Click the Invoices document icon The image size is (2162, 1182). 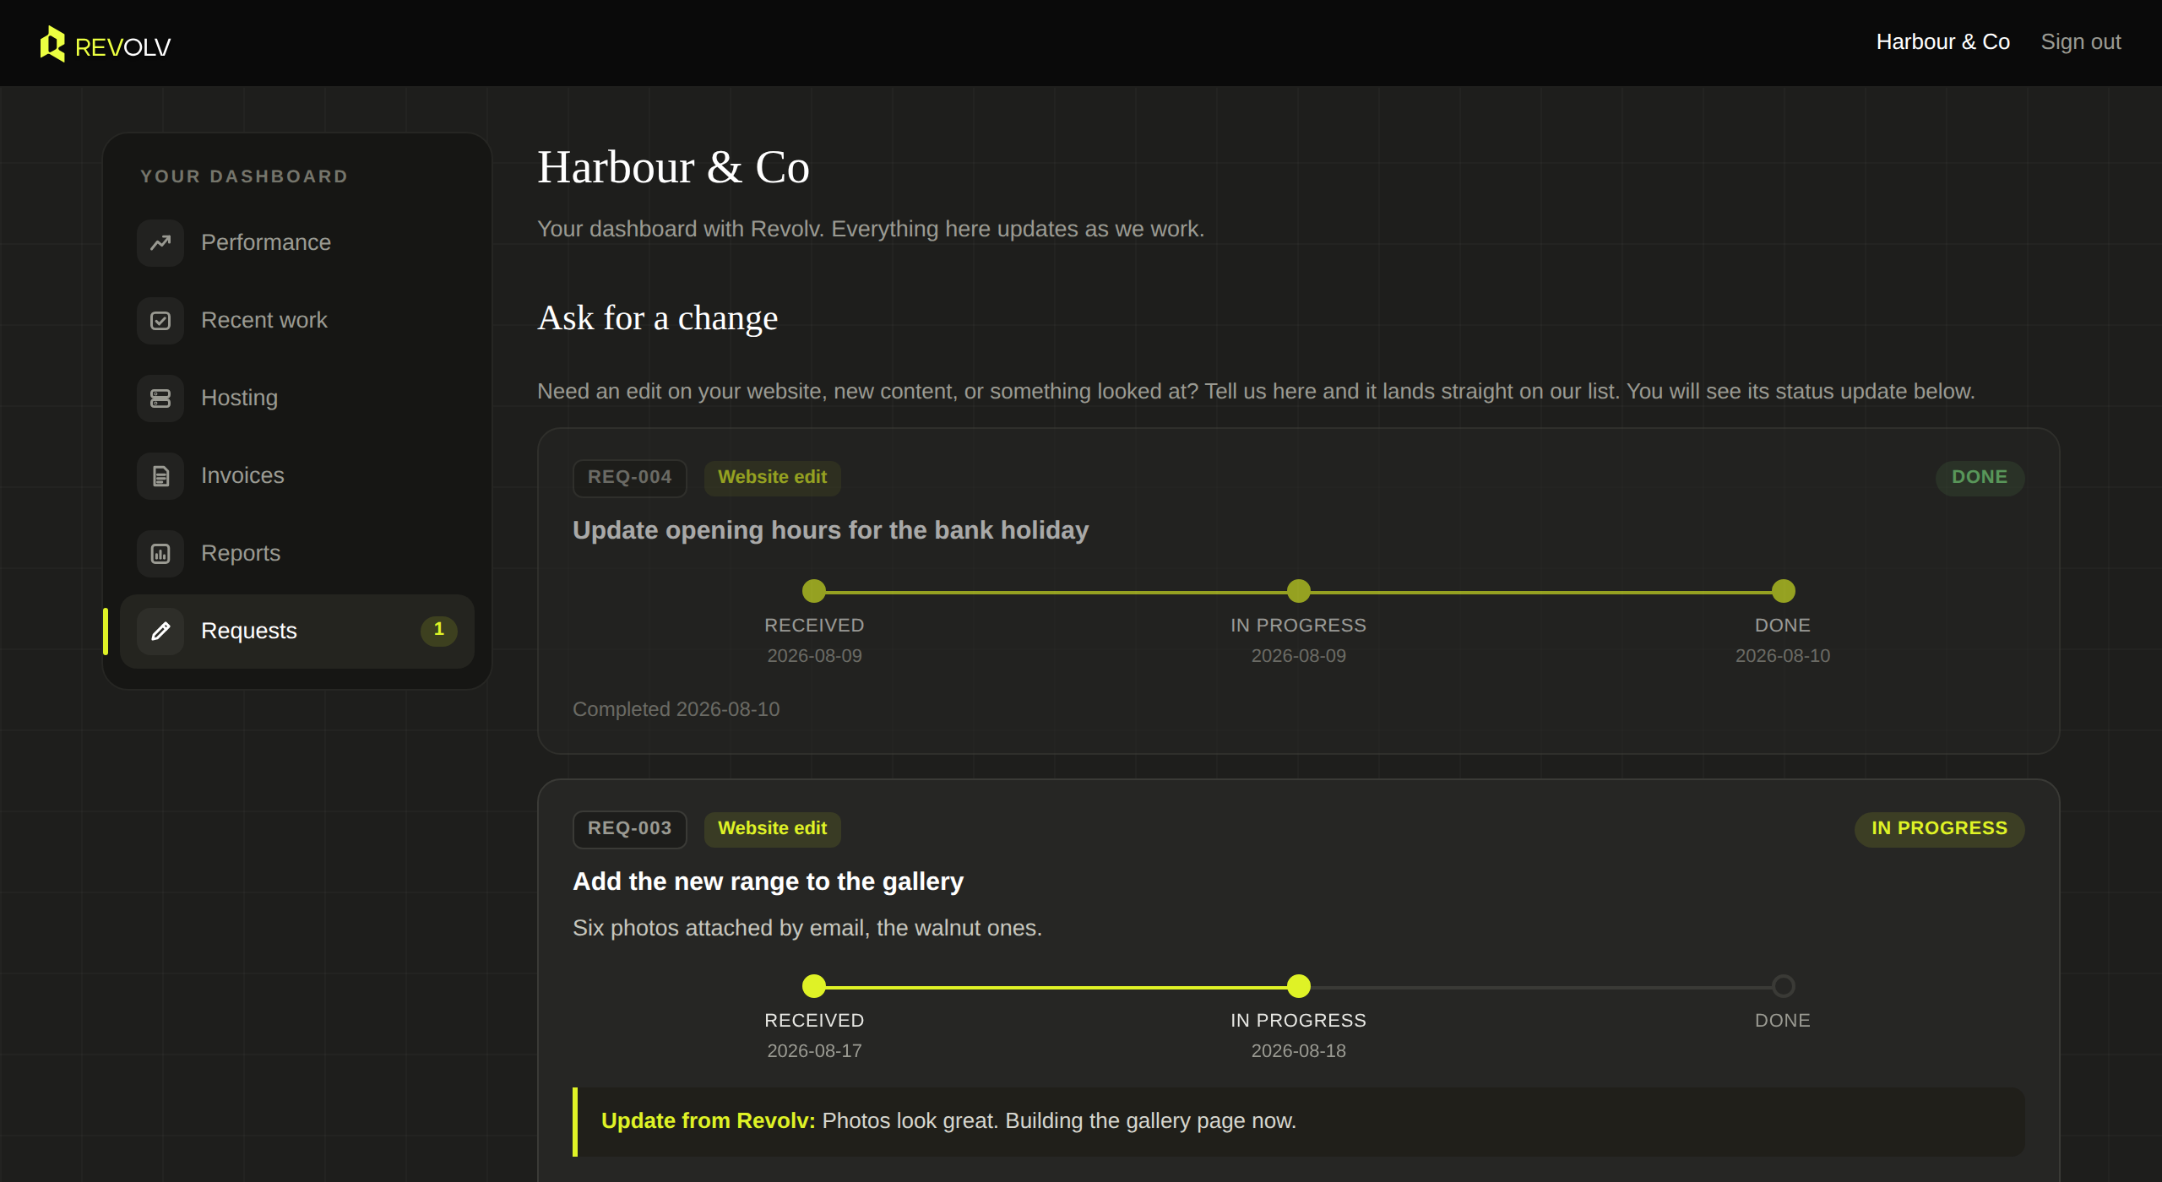[160, 476]
